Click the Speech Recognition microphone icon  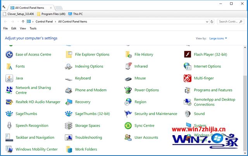click(9, 125)
